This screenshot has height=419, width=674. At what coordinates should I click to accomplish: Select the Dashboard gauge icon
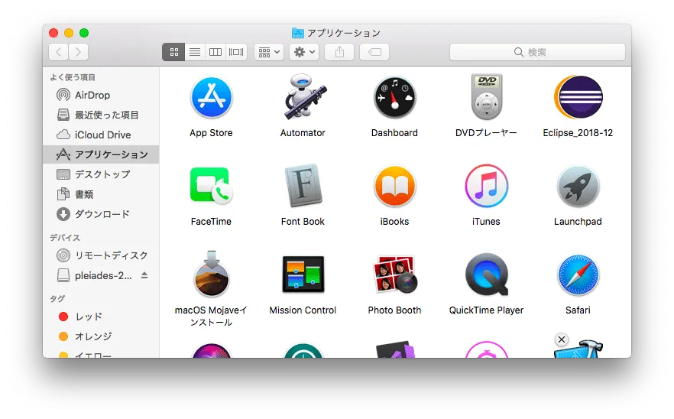tap(394, 98)
